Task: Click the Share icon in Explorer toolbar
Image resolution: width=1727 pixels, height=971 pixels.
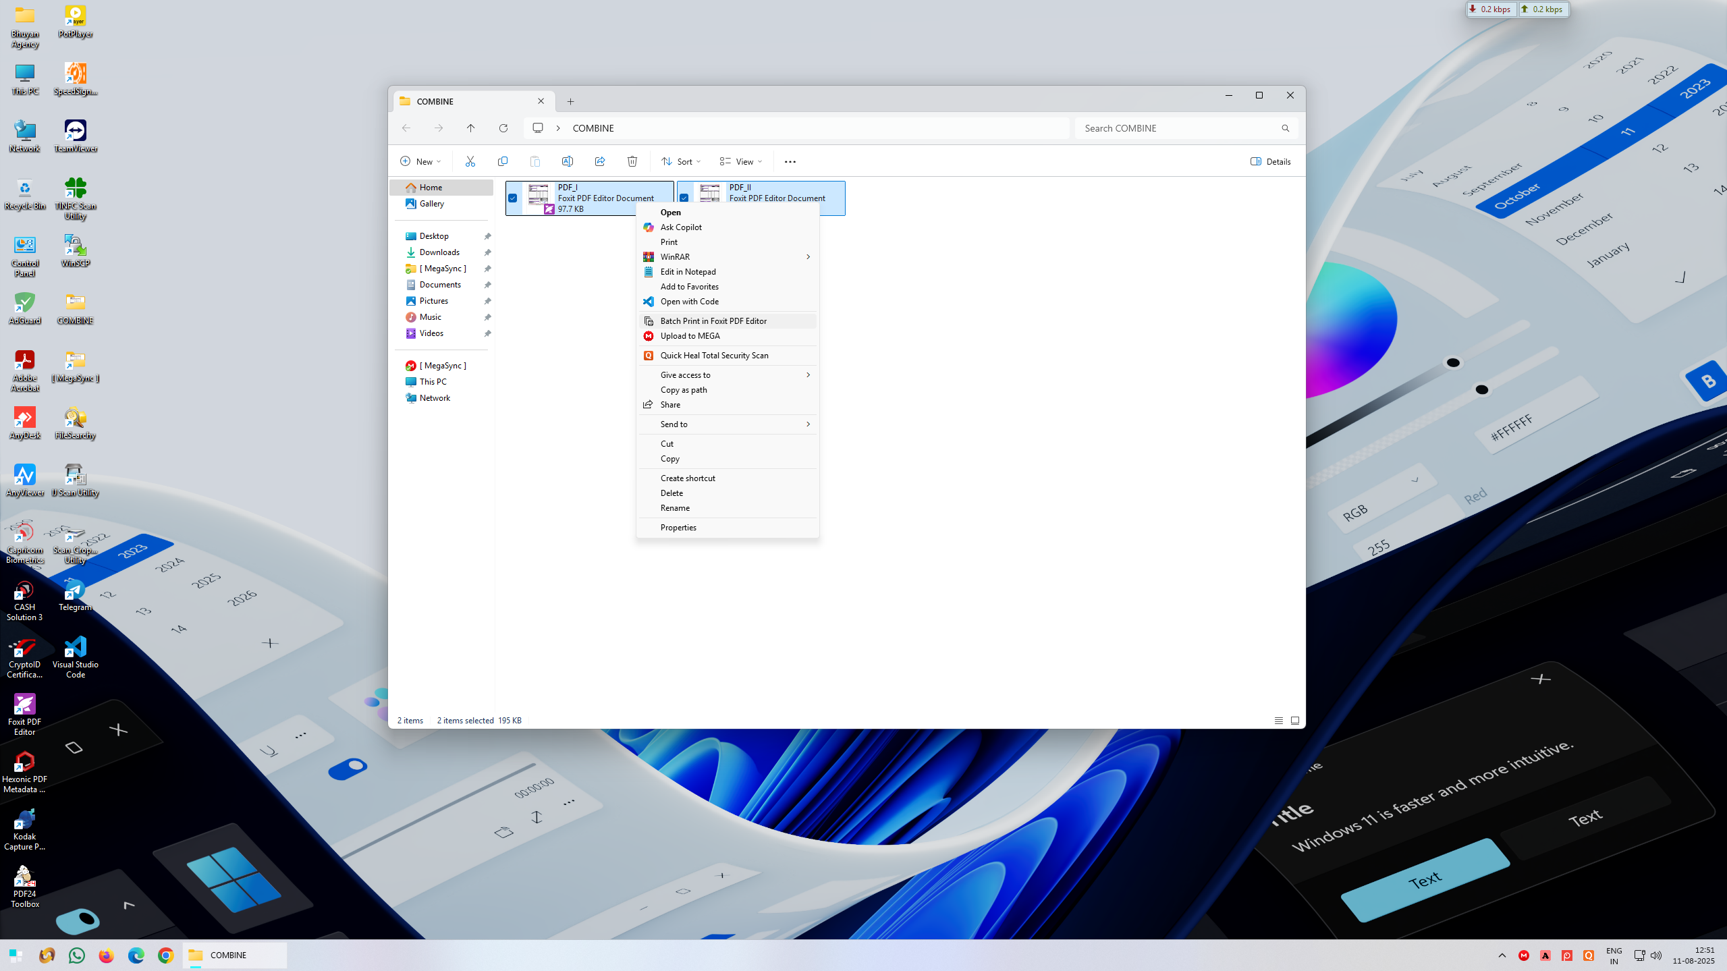Action: pos(599,161)
